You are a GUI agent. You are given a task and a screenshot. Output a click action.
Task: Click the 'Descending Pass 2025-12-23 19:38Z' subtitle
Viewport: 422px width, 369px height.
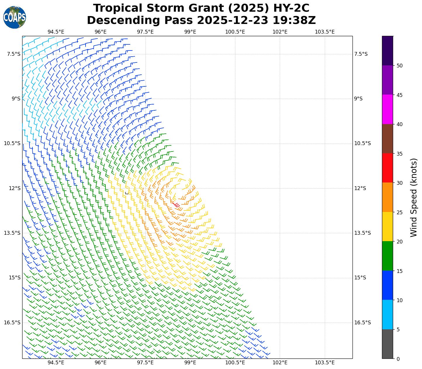click(x=201, y=20)
